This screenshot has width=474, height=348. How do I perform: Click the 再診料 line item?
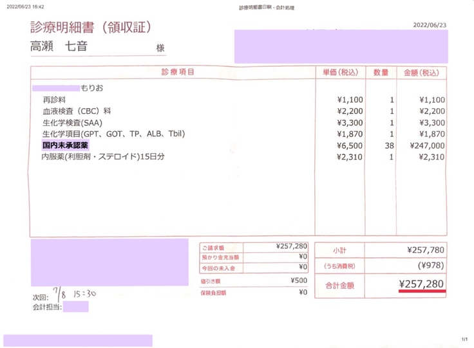click(x=53, y=100)
